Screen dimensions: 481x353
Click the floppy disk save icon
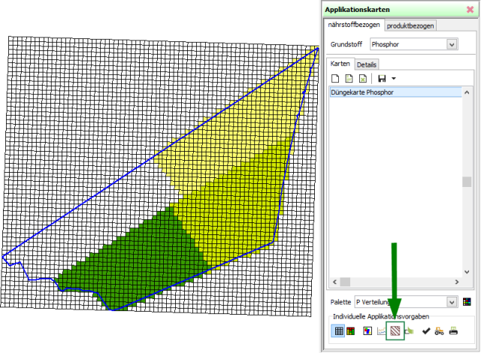[x=382, y=78]
